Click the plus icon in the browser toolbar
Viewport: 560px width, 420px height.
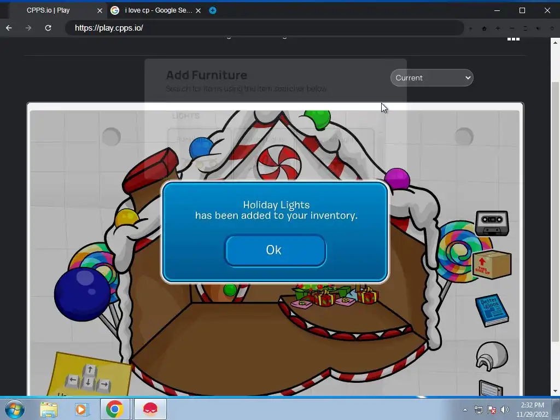pyautogui.click(x=498, y=28)
